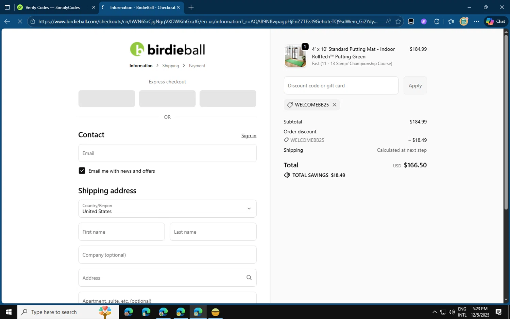Open the browser extensions puzzle icon
Image resolution: width=510 pixels, height=319 pixels.
[437, 21]
